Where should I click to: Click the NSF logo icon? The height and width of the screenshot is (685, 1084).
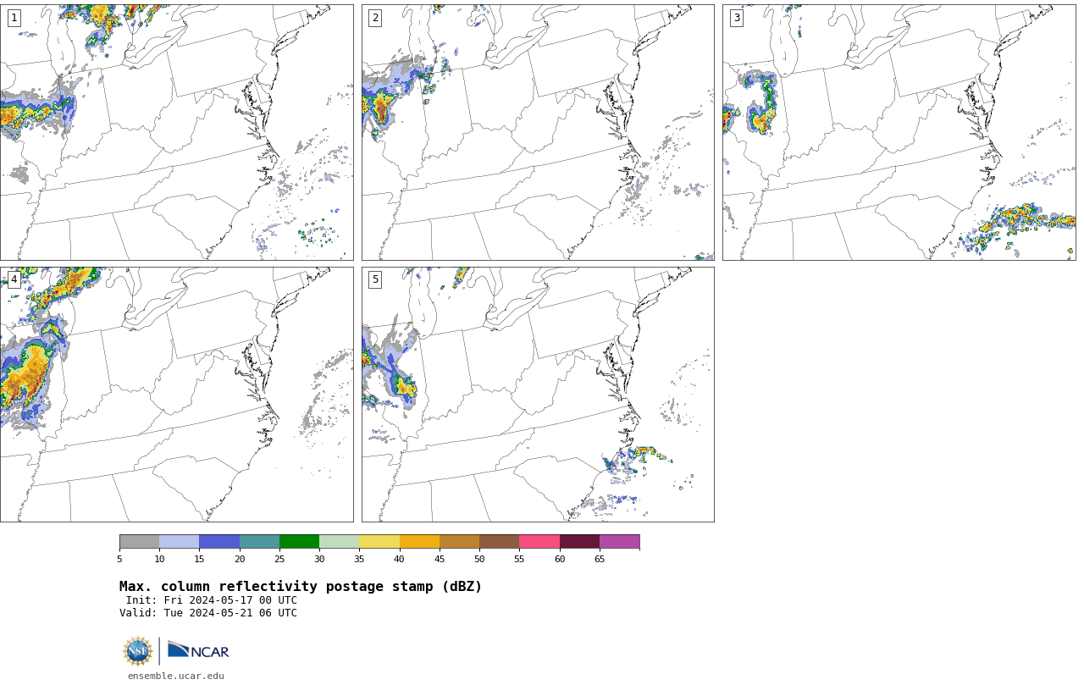point(138,651)
